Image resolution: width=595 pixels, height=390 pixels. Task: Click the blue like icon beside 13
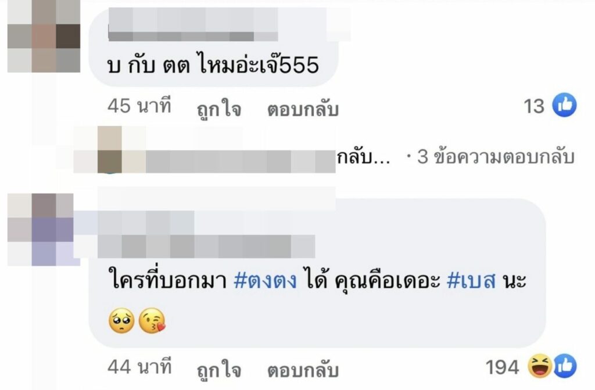pyautogui.click(x=564, y=105)
